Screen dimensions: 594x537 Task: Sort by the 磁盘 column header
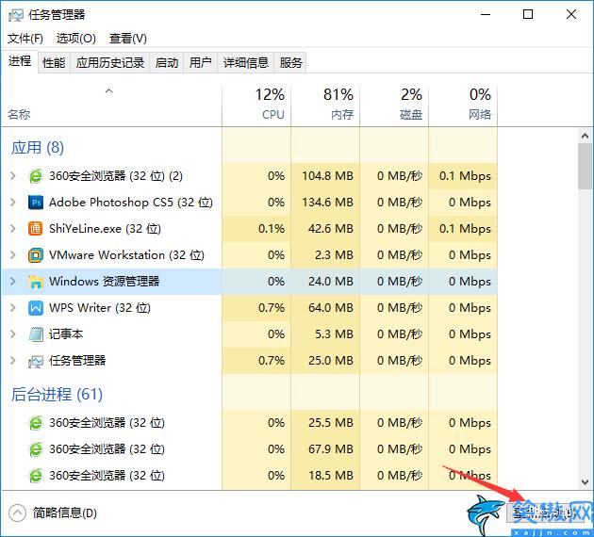click(394, 106)
